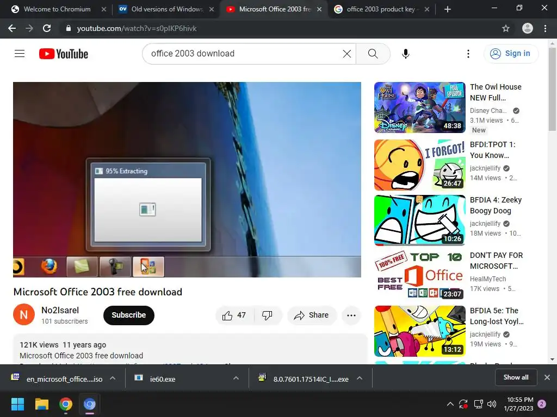Image resolution: width=557 pixels, height=417 pixels.
Task: Go back in browser history
Action: 12,28
